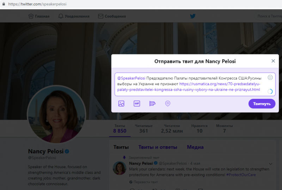Viewport: 282px width, 190px height.
Task: Open the Твиты count 8 850
Action: click(x=120, y=129)
